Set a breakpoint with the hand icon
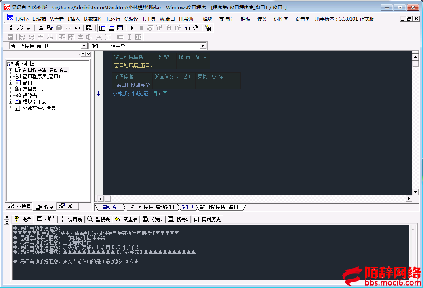 pyautogui.click(x=196, y=28)
